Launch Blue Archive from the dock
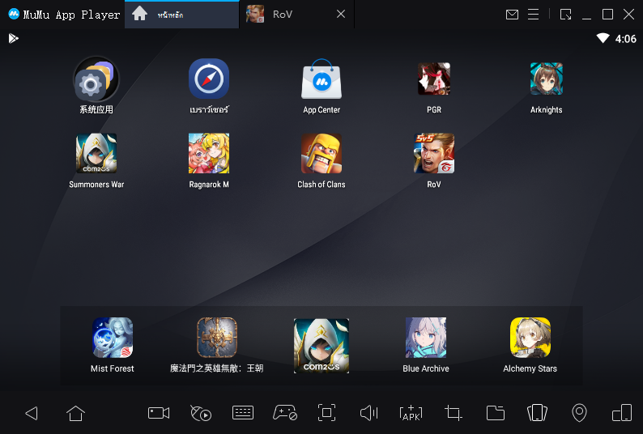 pyautogui.click(x=425, y=338)
